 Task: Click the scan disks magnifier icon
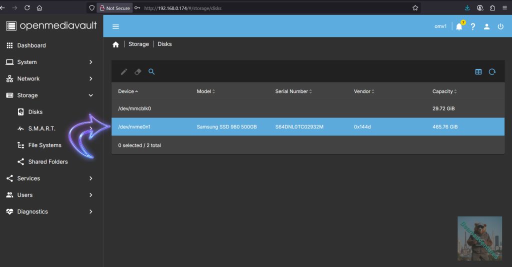[151, 72]
